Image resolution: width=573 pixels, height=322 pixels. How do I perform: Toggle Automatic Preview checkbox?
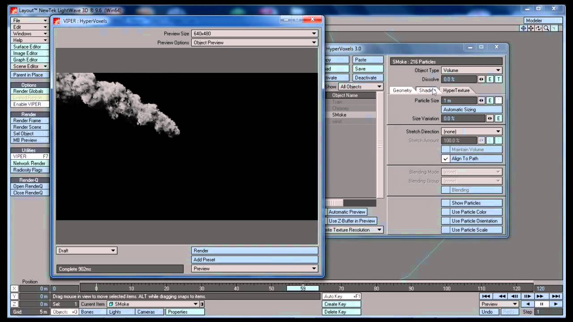coord(346,212)
